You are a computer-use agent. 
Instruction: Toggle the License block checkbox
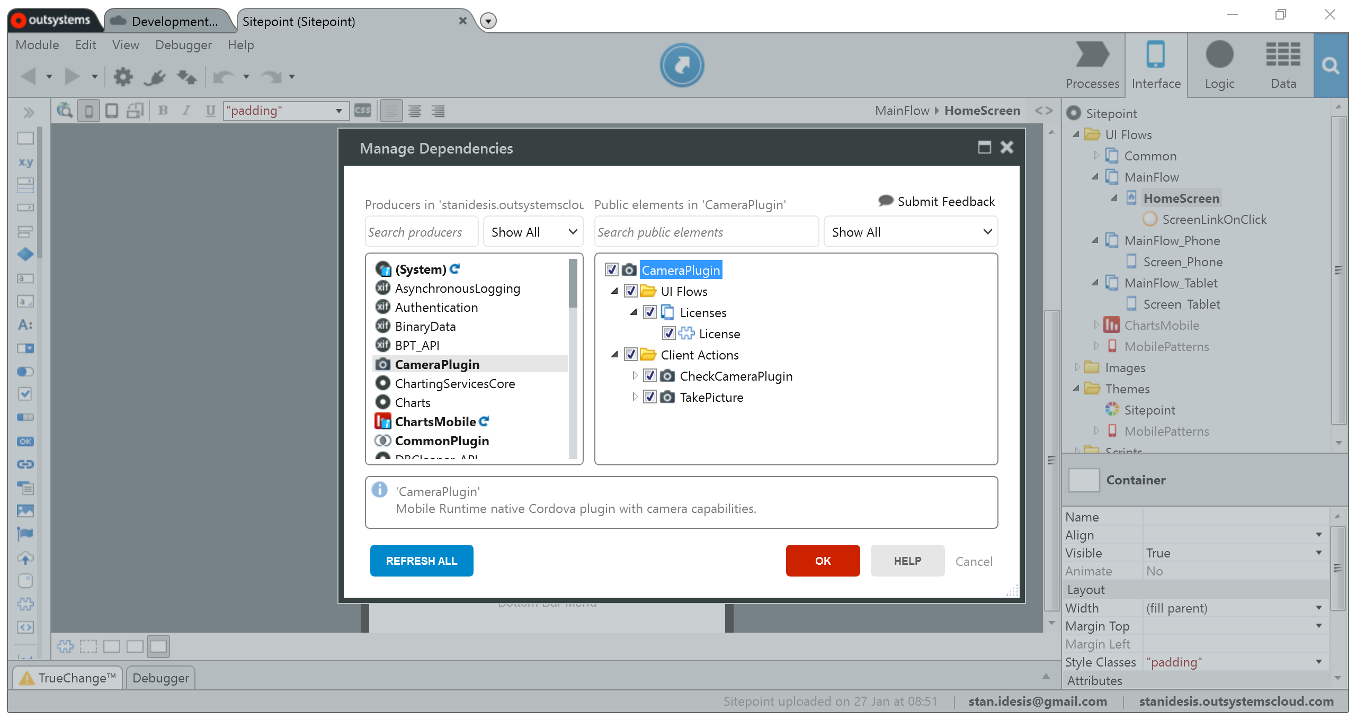(669, 334)
